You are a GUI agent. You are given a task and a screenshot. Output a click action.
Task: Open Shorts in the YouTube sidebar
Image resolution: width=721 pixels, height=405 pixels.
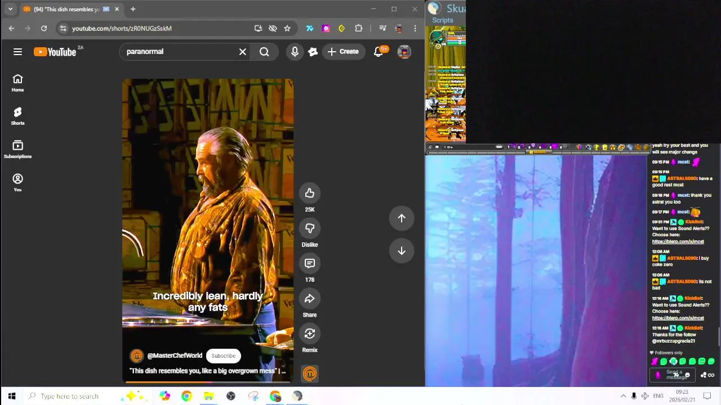(x=17, y=116)
